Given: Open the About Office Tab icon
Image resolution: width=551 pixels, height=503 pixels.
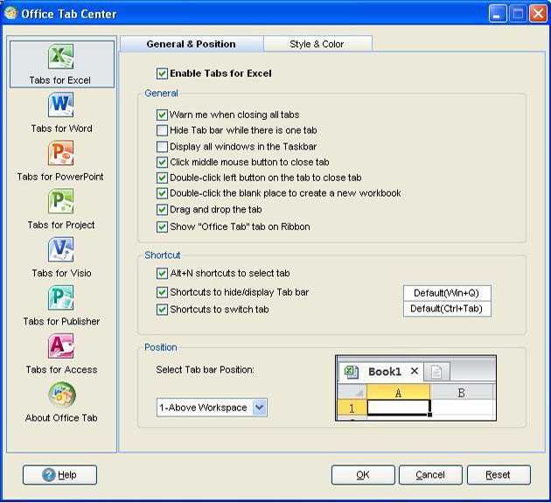Looking at the screenshot, I should click(x=62, y=394).
